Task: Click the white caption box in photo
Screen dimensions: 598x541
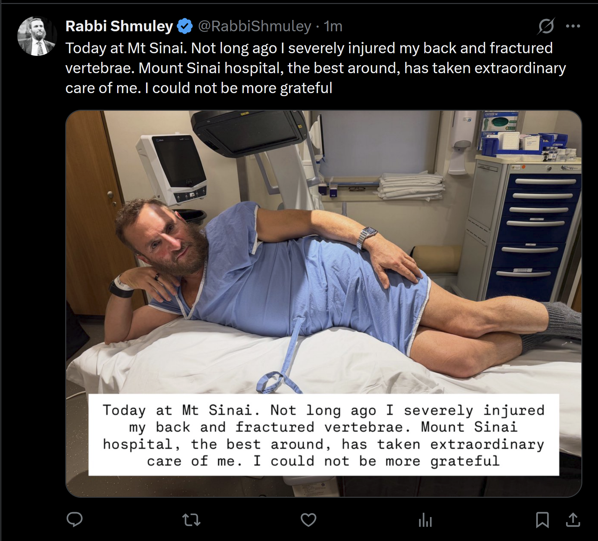Action: tap(323, 435)
